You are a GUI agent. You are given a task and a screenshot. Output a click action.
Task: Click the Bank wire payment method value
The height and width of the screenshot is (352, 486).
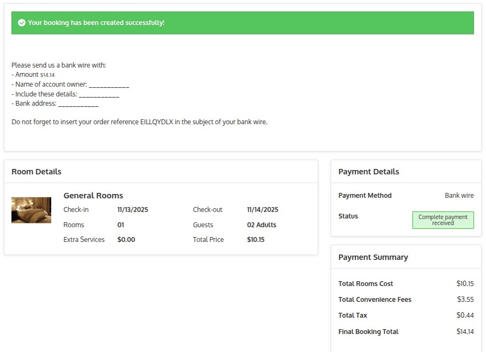click(459, 196)
